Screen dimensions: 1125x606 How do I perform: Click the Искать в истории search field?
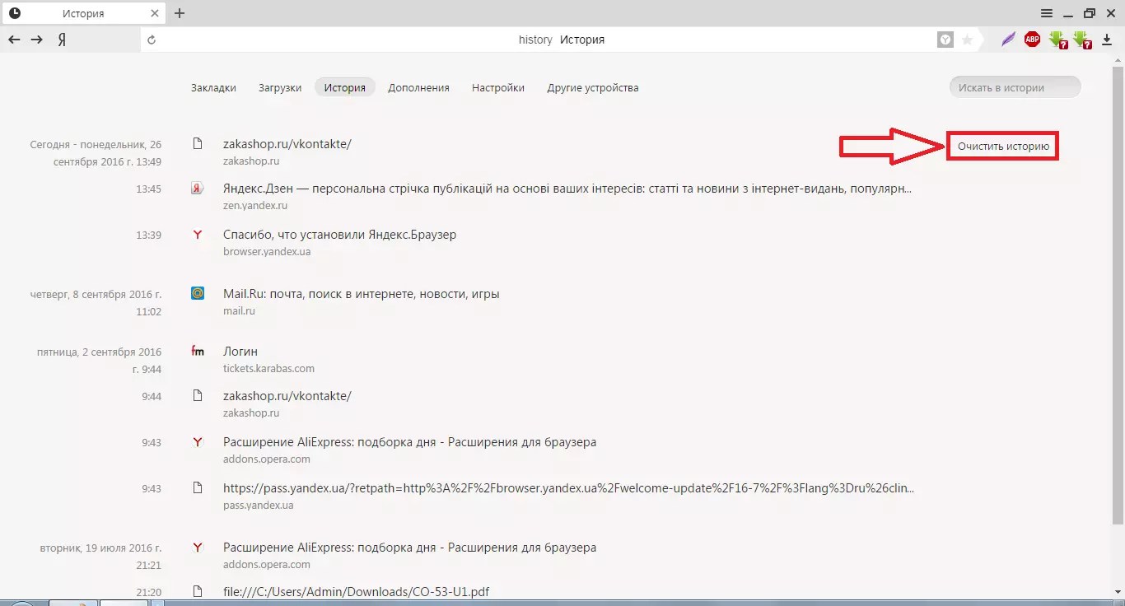(1015, 87)
